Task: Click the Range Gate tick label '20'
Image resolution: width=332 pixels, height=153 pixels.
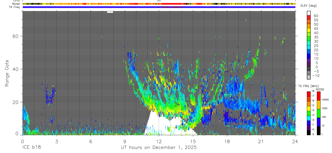Action: coord(15,102)
